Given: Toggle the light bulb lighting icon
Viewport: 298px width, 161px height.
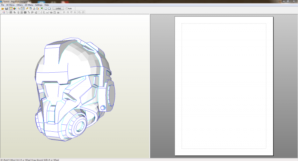Looking at the screenshot, I should pyautogui.click(x=11, y=8).
